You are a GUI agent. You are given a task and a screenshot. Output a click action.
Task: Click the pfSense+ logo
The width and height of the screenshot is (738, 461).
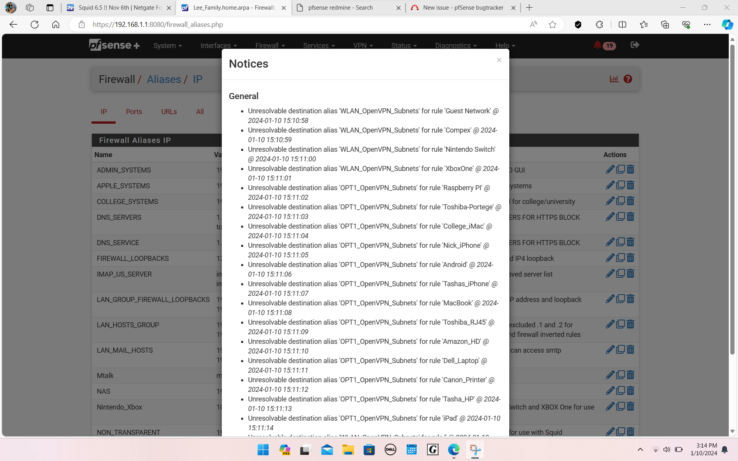(114, 45)
